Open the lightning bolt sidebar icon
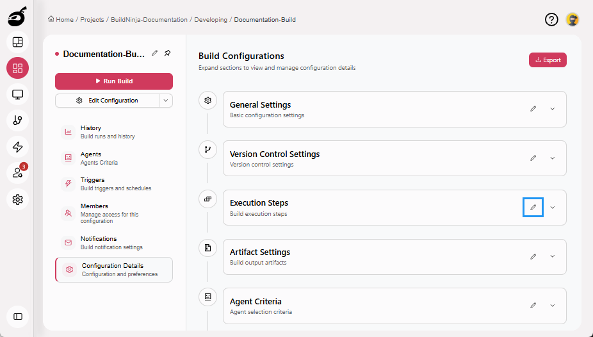The image size is (593, 337). click(17, 147)
